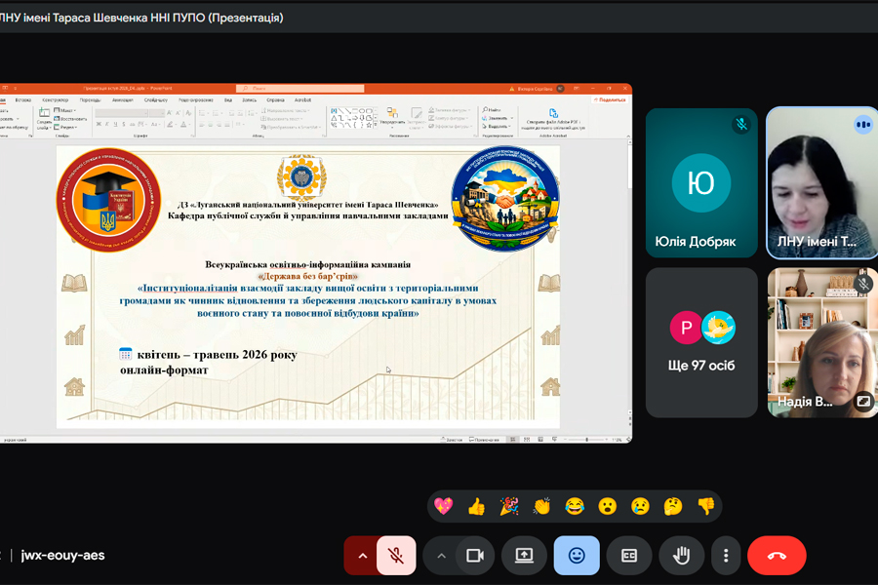
Task: Toggle closed captions
Action: (x=629, y=556)
